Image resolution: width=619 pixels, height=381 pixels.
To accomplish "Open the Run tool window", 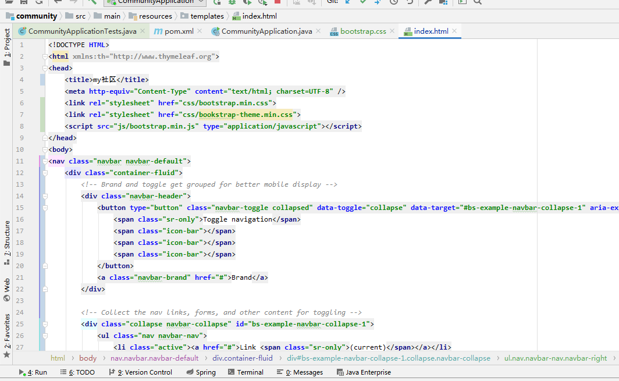I will click(33, 372).
